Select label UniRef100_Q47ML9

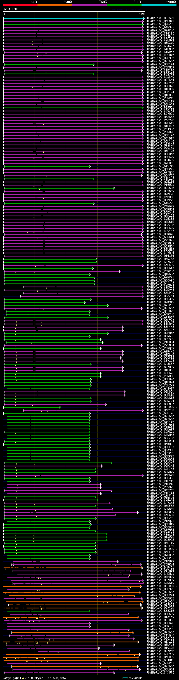tap(161, 580)
